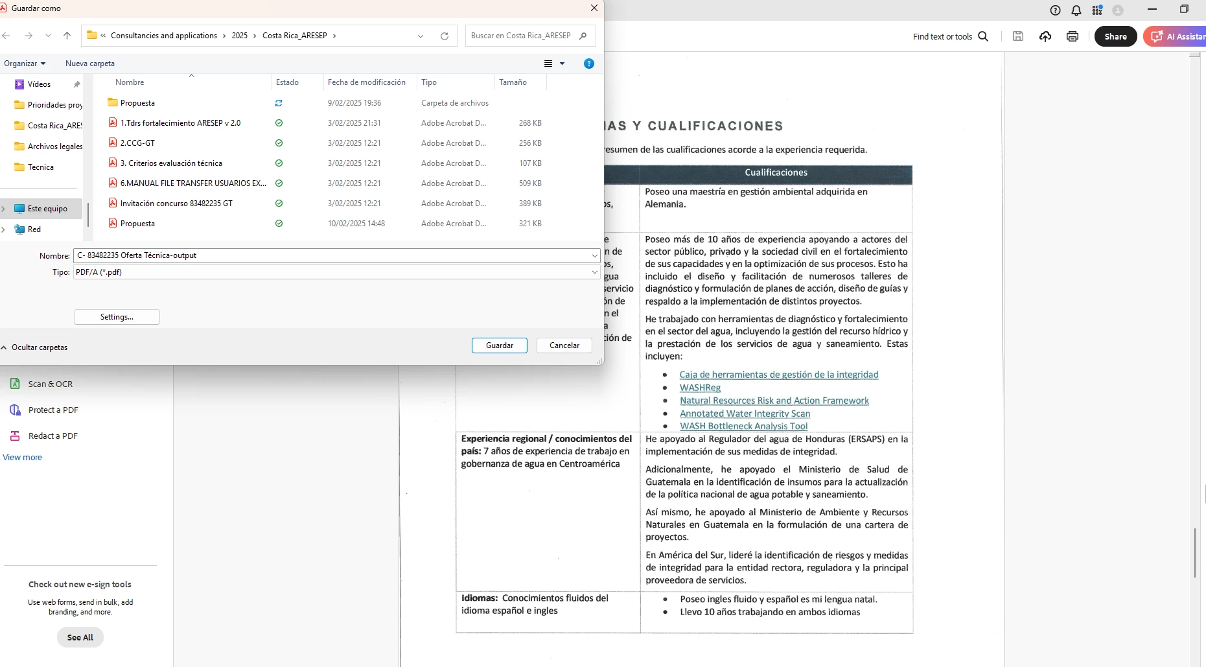Screen dimensions: 1206x667
Task: Open Find text or tools search
Action: click(x=951, y=36)
